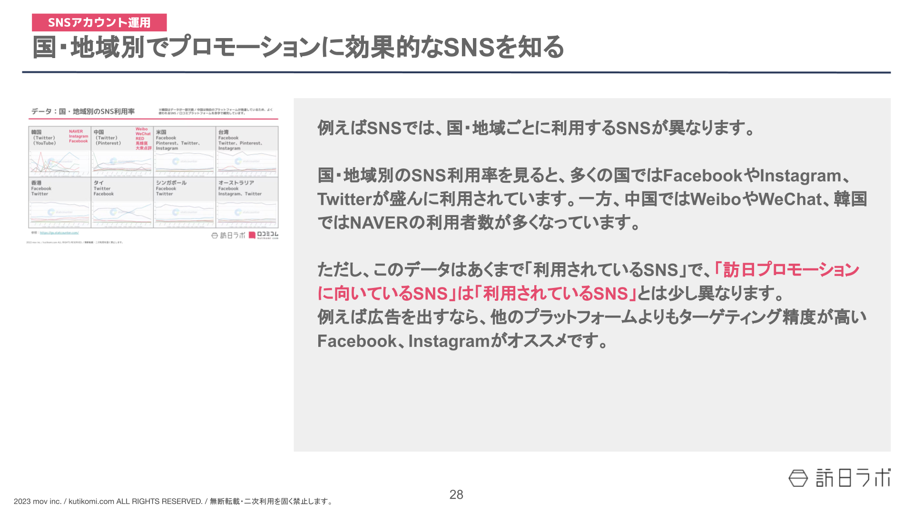Click the chart heading データ：国・地域別のSNS利用率
913x514 pixels.
click(83, 111)
